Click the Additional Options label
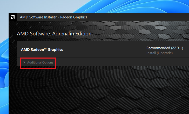The height and width of the screenshot is (114, 189). point(40,62)
